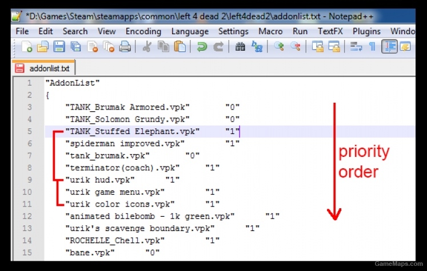This screenshot has width=427, height=271.
Task: Click the User Defined Language toolbar icon
Action: (405, 46)
